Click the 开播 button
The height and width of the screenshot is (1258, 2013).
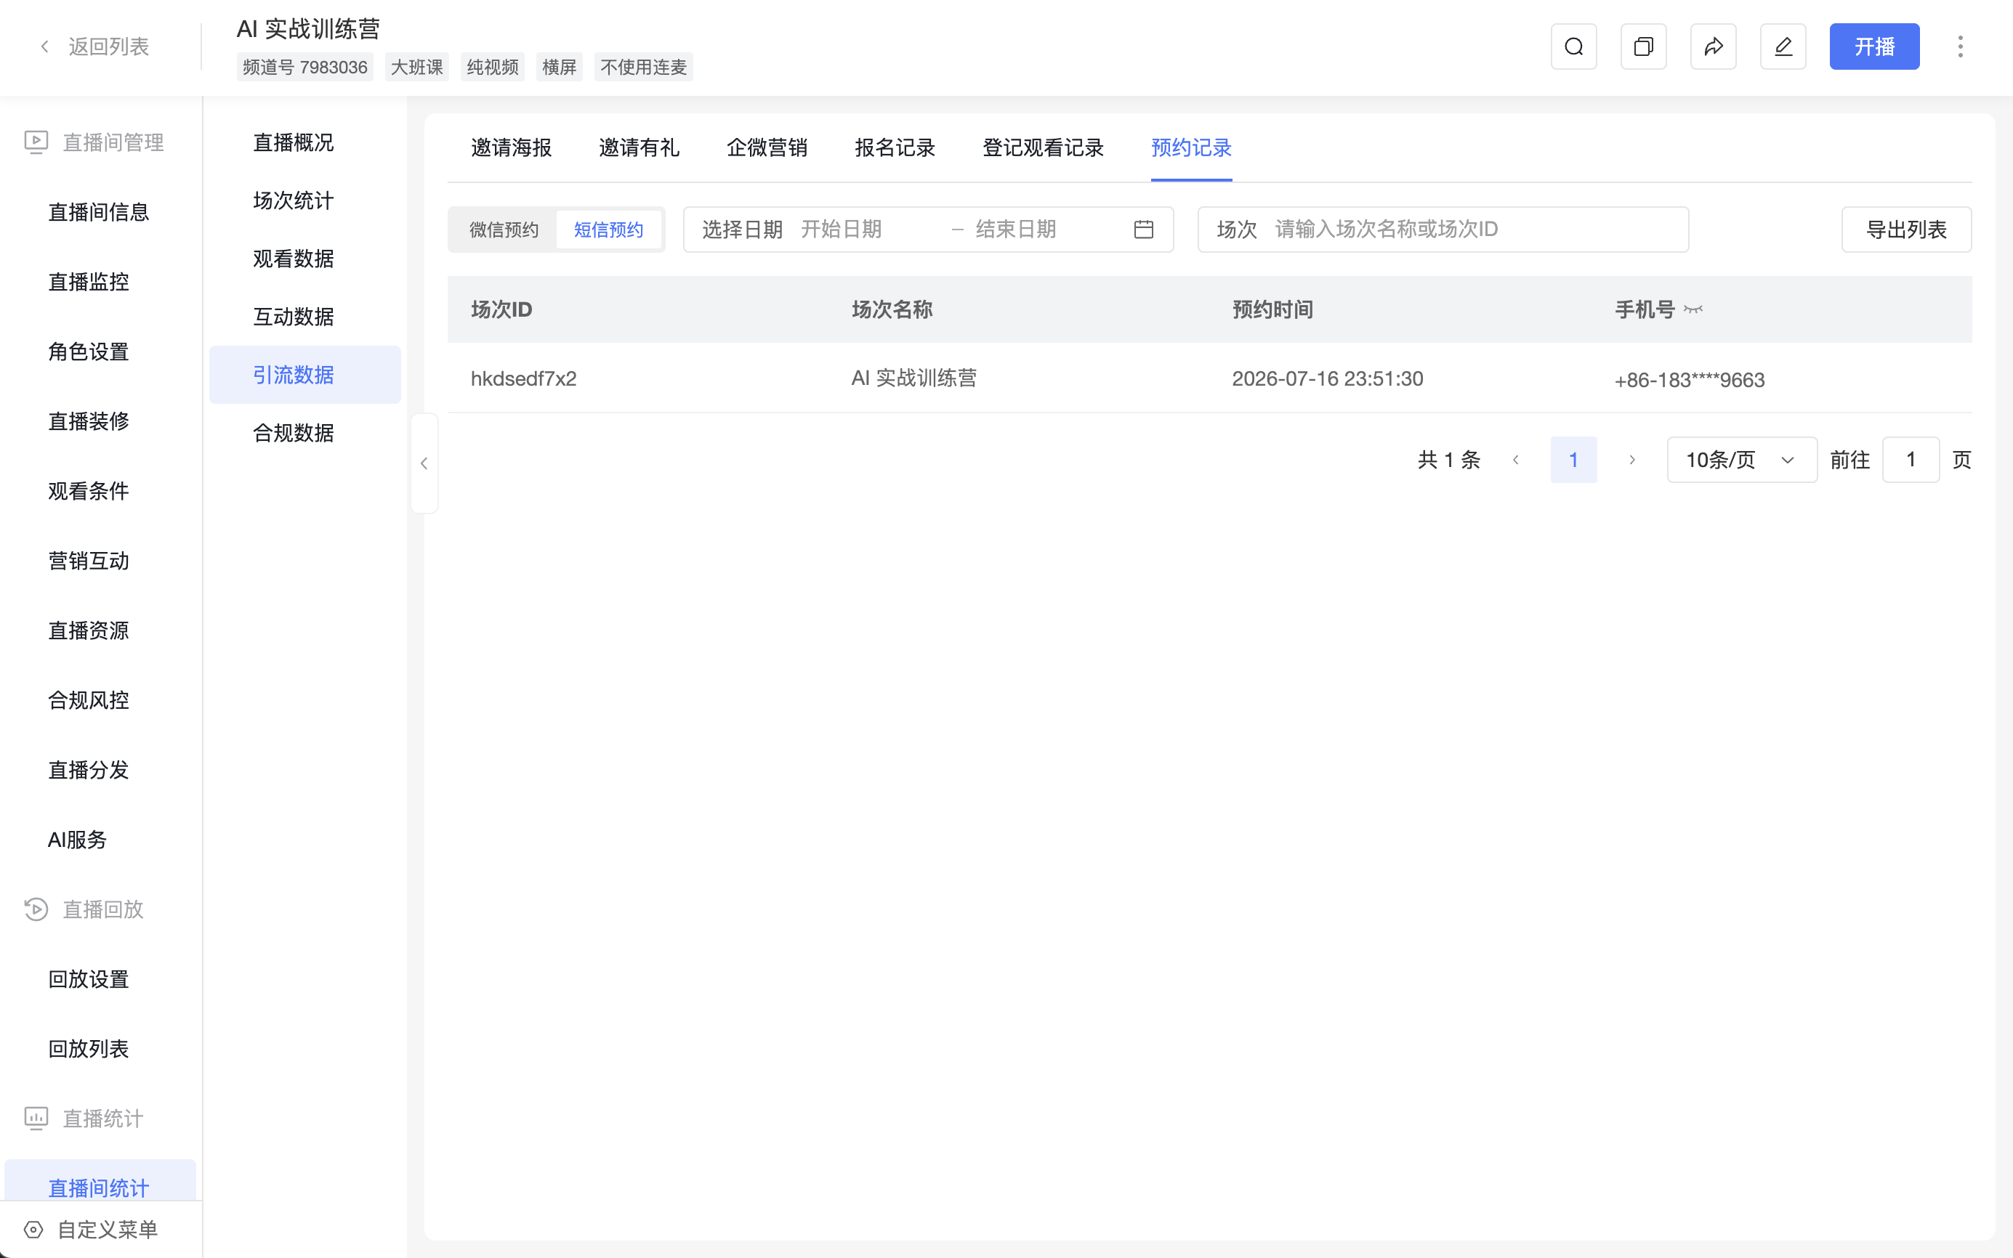[x=1875, y=46]
